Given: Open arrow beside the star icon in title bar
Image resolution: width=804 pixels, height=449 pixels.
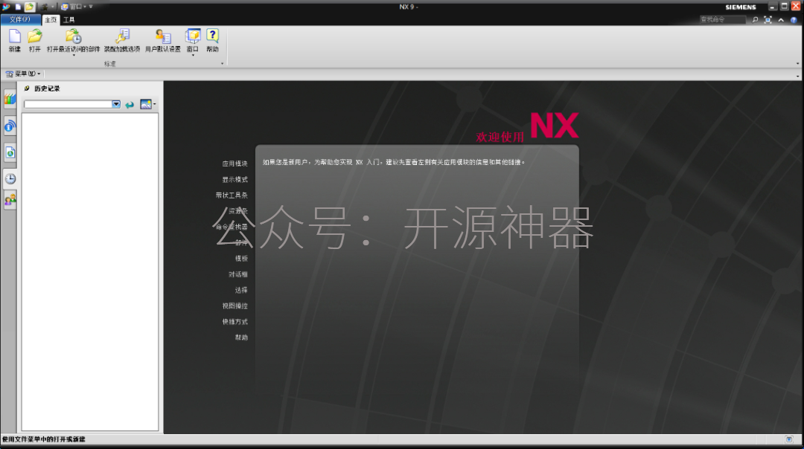Looking at the screenshot, I should pyautogui.click(x=52, y=7).
